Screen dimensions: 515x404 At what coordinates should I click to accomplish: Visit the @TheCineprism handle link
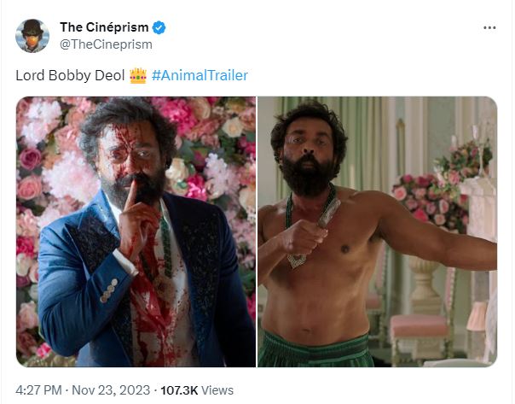click(106, 44)
